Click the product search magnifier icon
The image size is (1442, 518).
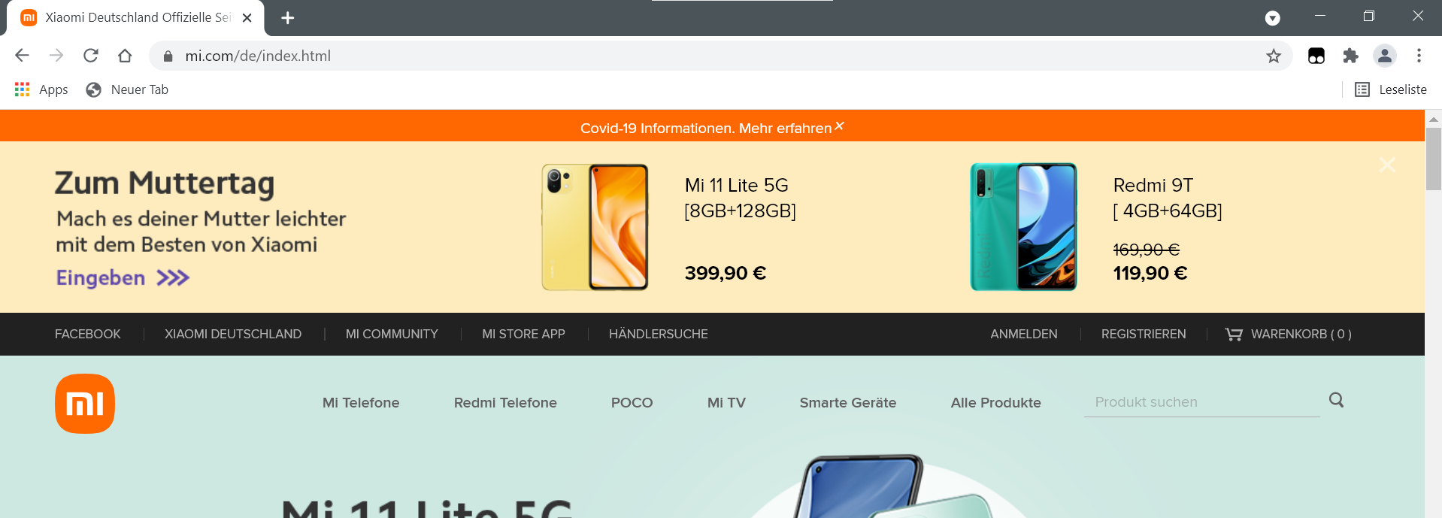click(x=1336, y=400)
